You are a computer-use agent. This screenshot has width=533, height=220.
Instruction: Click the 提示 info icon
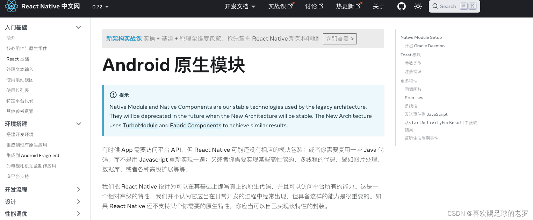coord(113,95)
